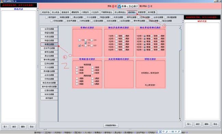Image resolution: width=222 pixels, height=134 pixels.
Task: Open 和值过滤器 in the side filter list
Action: coord(49,41)
